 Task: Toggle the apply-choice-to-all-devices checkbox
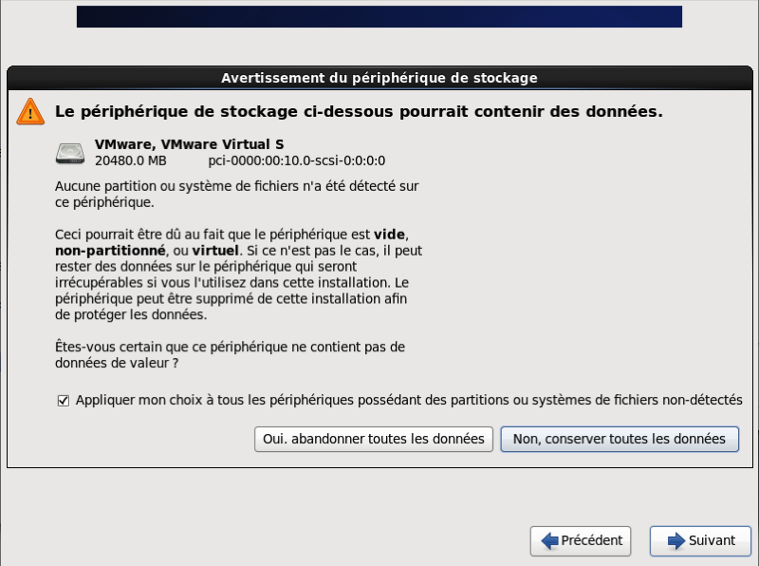64,401
